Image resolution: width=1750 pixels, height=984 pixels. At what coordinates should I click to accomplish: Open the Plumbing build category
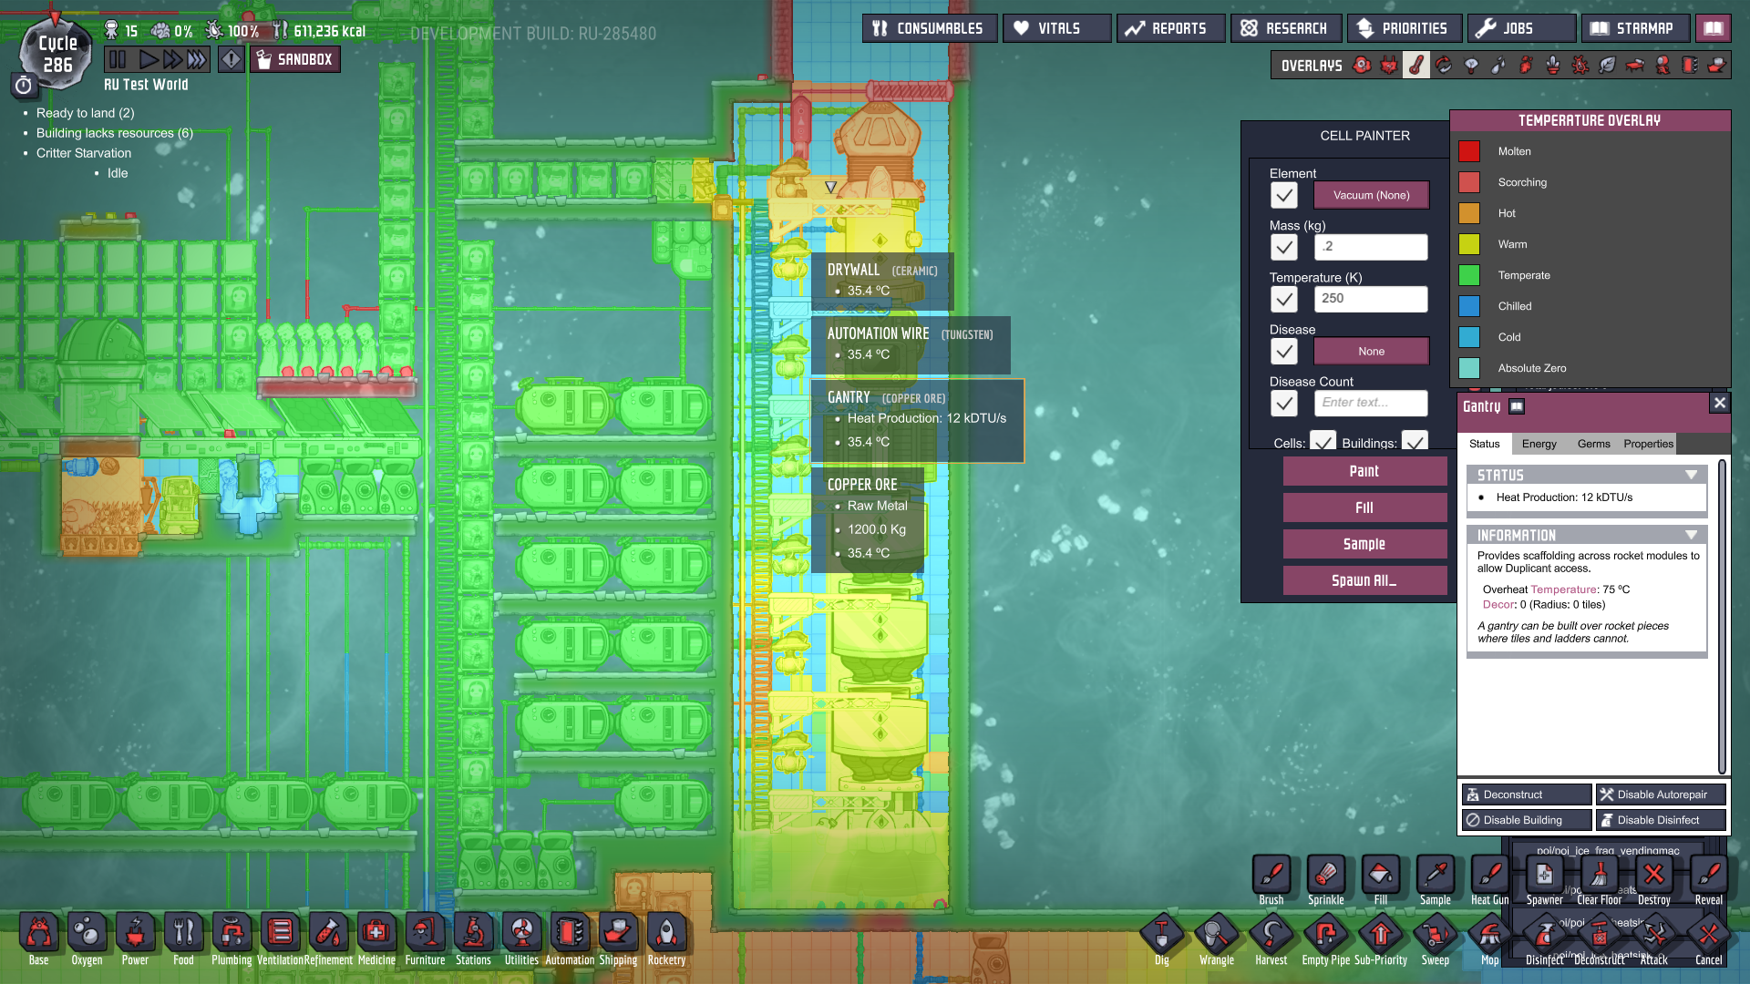[x=232, y=935]
